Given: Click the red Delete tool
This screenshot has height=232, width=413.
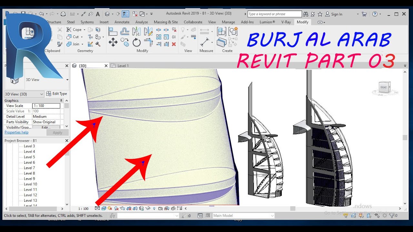Looking at the screenshot, I should coord(174,44).
